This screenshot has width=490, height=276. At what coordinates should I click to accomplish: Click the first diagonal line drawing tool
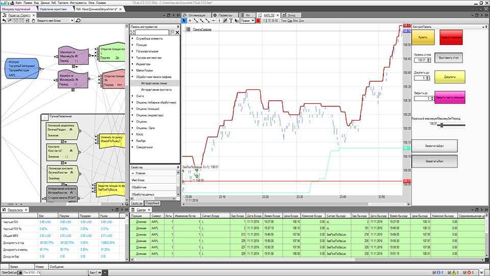click(195, 20)
